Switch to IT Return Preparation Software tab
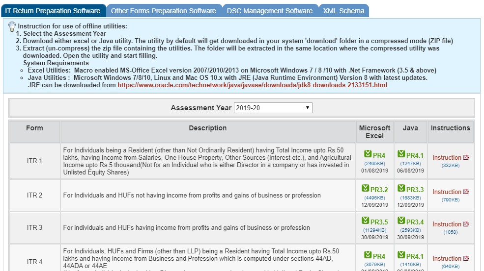This screenshot has height=271, width=484. pyautogui.click(x=53, y=11)
